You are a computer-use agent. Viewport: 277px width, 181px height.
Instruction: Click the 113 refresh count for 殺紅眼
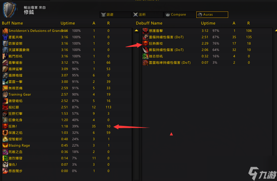tap(109, 107)
